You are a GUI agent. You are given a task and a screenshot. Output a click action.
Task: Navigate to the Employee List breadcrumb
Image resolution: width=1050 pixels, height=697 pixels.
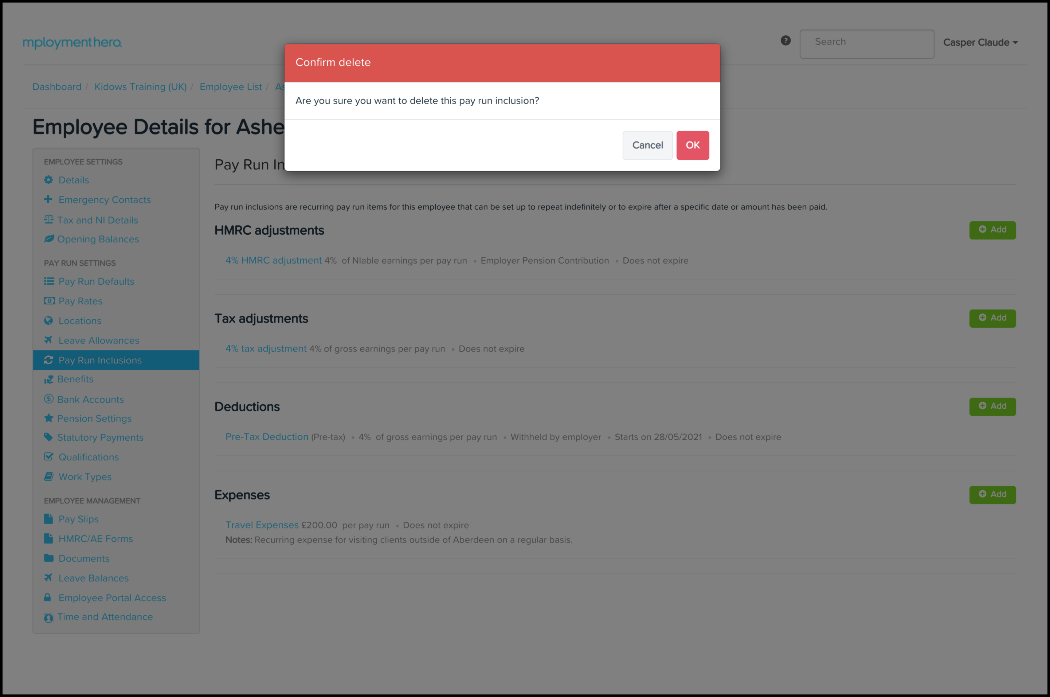pos(231,87)
